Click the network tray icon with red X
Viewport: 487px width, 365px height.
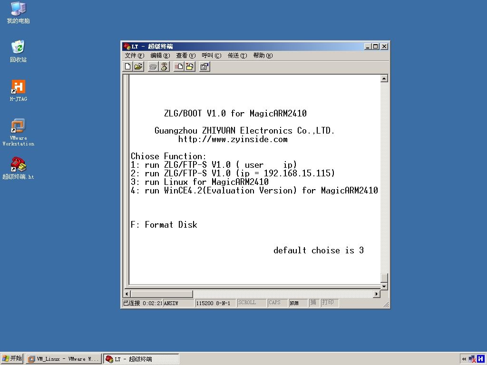click(472, 359)
